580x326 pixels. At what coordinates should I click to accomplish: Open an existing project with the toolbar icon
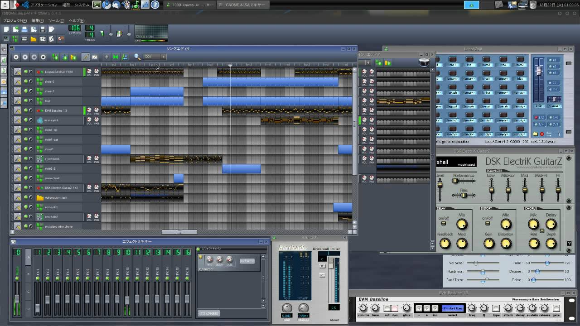click(x=24, y=29)
